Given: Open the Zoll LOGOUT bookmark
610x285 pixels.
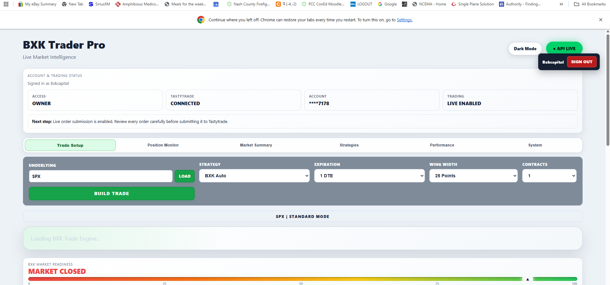Looking at the screenshot, I should [361, 4].
